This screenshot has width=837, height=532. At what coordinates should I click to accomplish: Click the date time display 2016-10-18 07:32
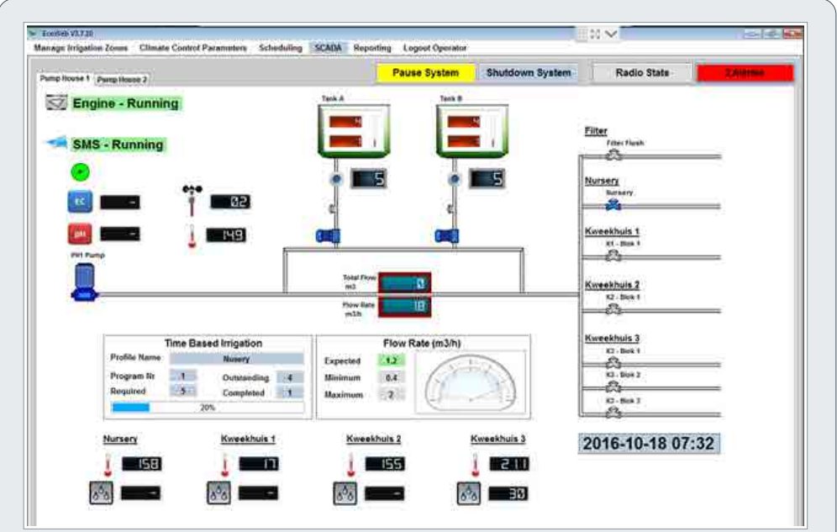tap(649, 444)
